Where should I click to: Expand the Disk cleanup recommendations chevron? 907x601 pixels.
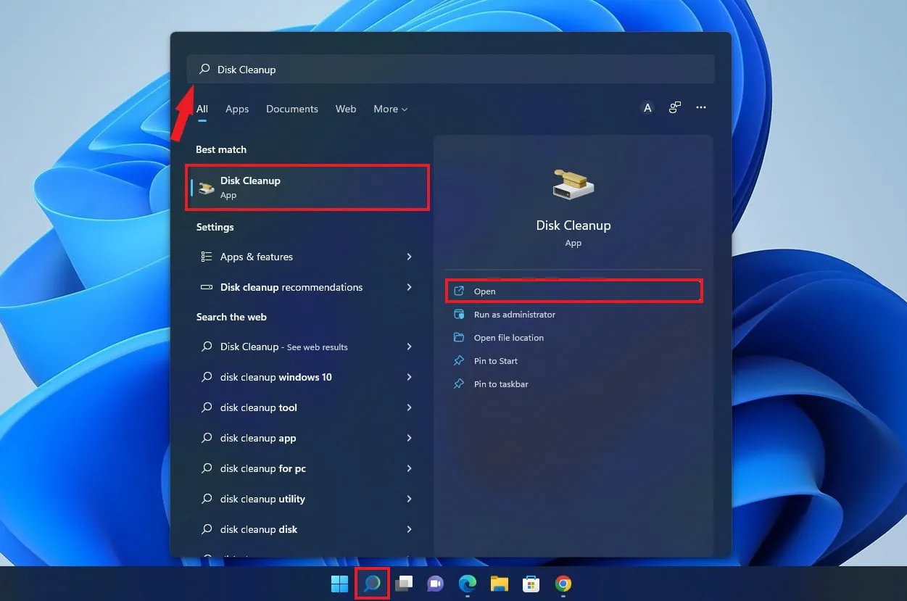[409, 287]
